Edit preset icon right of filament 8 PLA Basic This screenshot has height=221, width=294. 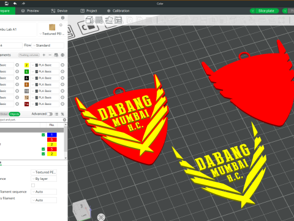(x=62, y=85)
